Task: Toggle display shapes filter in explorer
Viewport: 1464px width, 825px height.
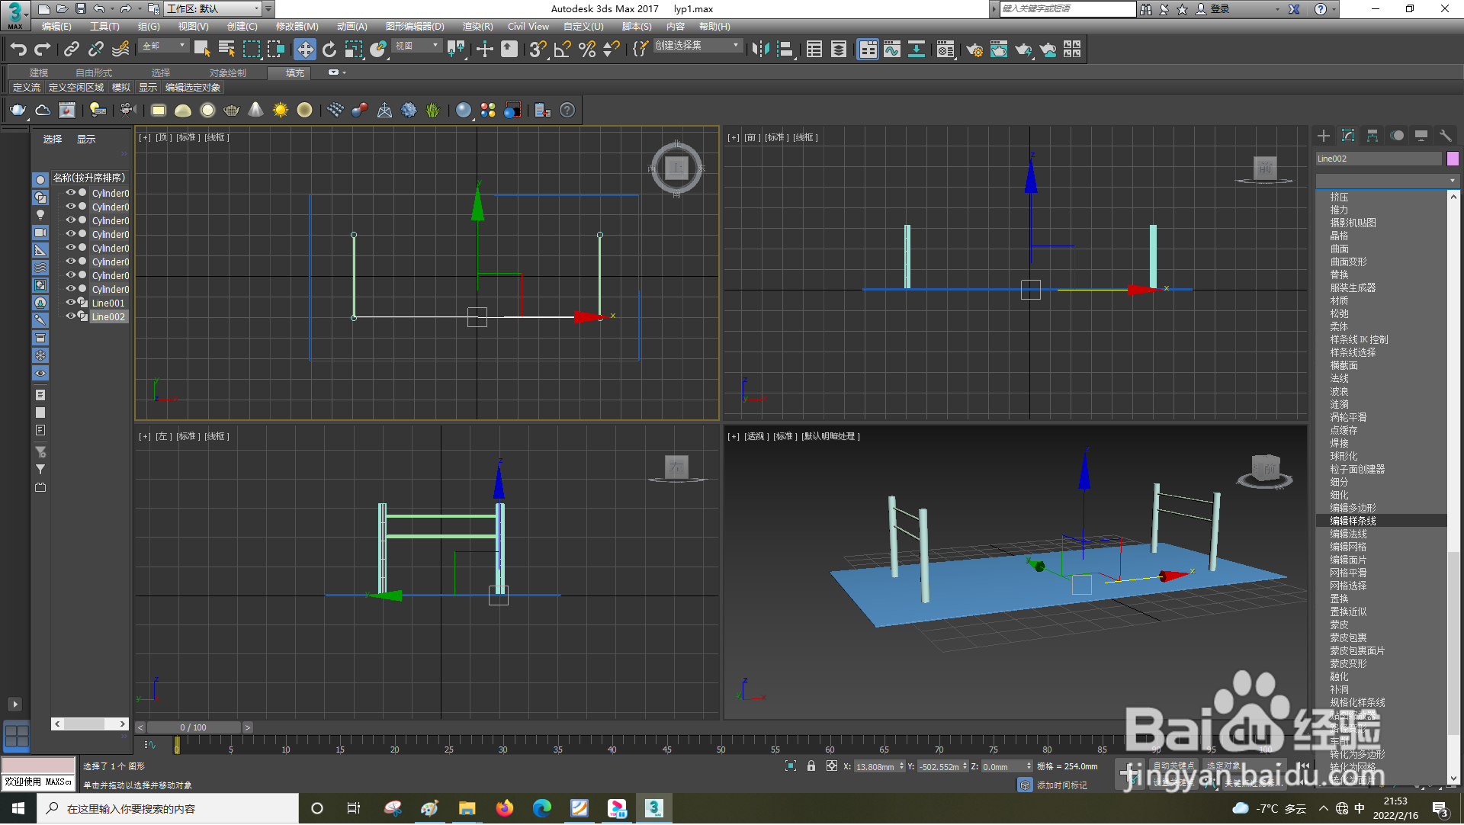Action: [x=40, y=197]
